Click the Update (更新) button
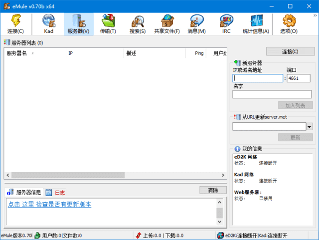 295,138
